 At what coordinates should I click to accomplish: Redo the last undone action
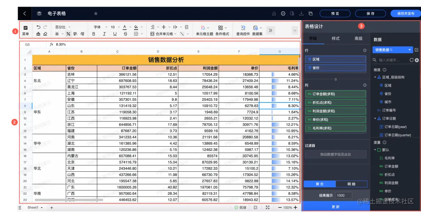(x=45, y=27)
